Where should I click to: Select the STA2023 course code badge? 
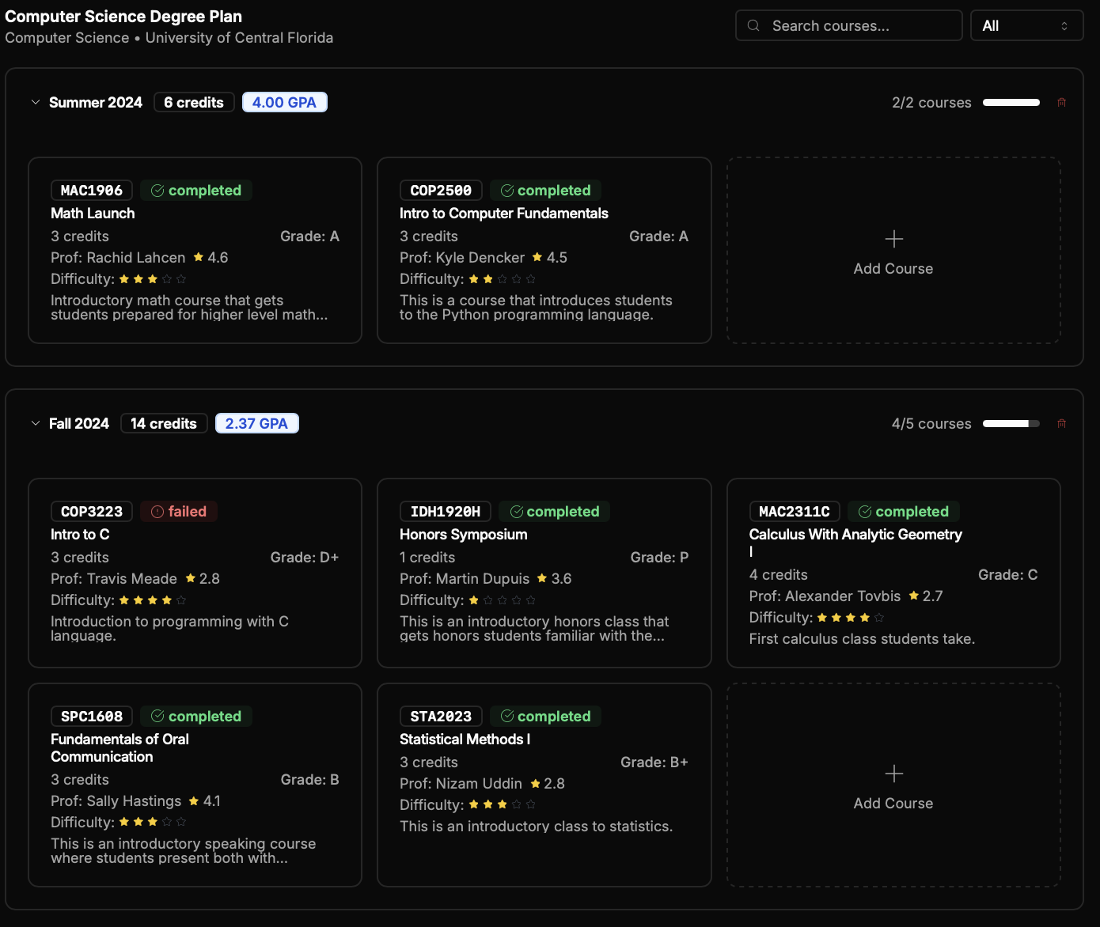tap(441, 717)
